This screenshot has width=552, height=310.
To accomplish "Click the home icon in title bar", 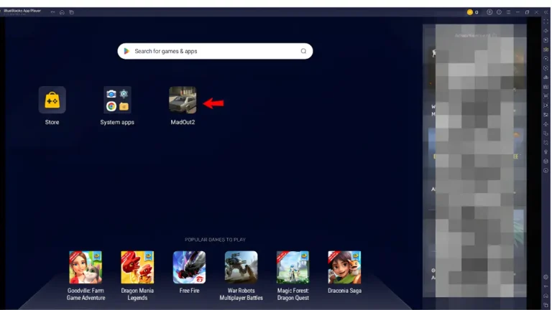I will click(62, 12).
